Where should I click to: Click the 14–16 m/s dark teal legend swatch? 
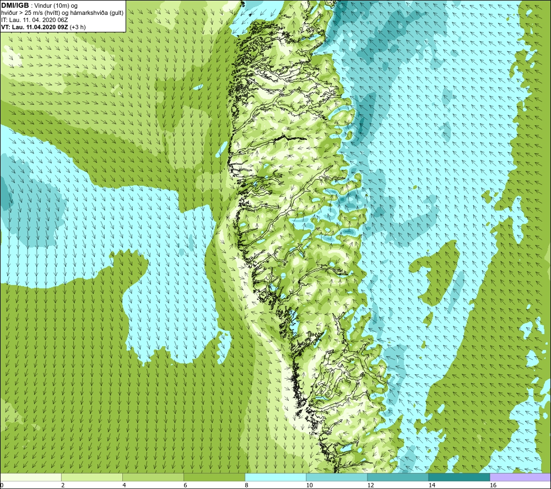pos(459,477)
